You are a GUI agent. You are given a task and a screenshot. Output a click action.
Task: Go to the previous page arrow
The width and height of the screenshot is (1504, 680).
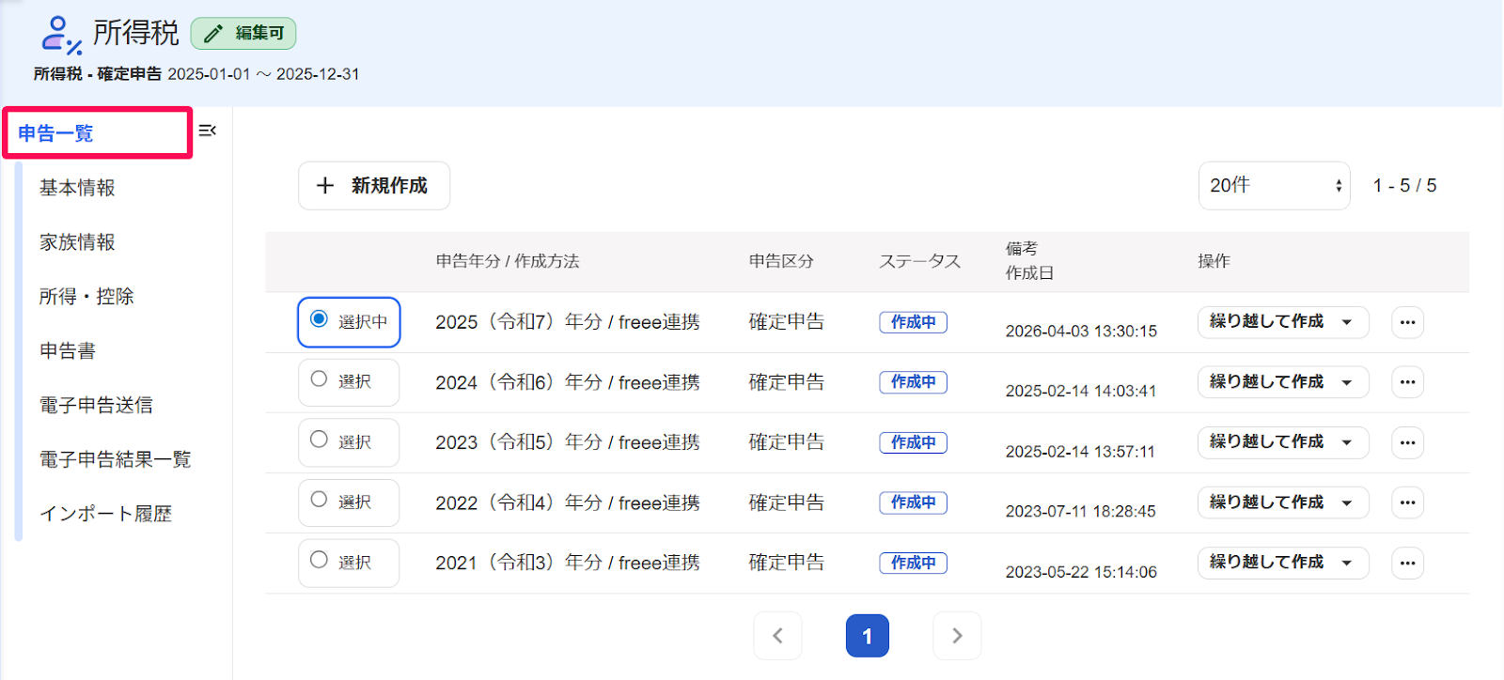(x=777, y=636)
